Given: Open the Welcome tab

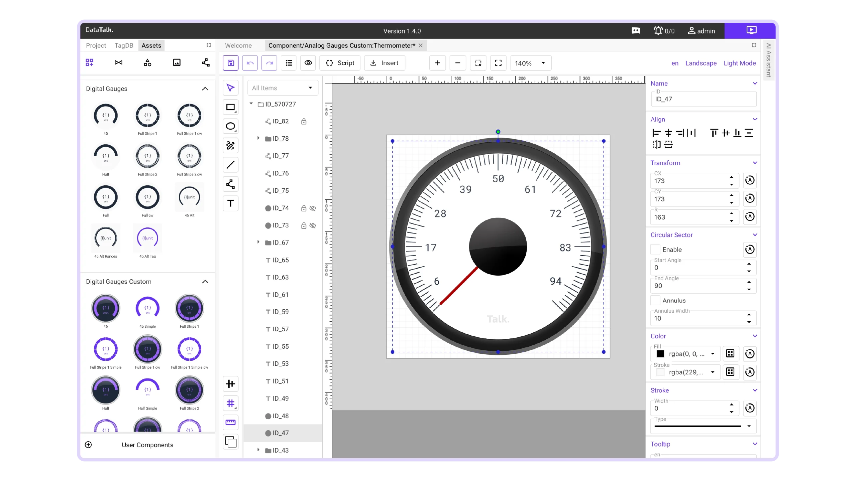Looking at the screenshot, I should pyautogui.click(x=238, y=45).
